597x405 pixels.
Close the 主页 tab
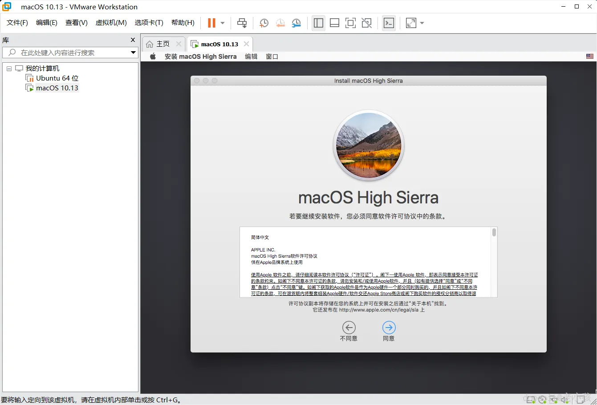[x=179, y=44]
